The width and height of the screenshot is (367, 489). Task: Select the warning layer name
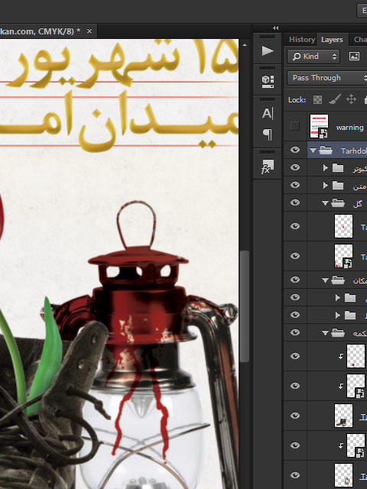point(349,128)
